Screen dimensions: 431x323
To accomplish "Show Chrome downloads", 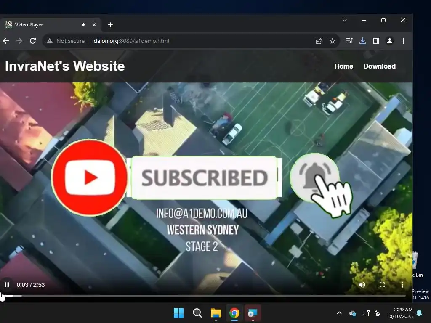I will (362, 41).
